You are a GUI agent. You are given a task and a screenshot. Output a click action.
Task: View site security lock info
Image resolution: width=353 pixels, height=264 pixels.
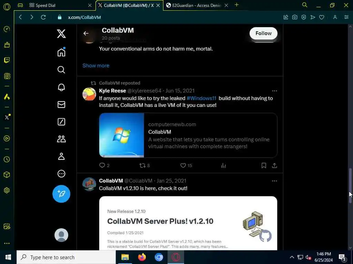(x=59, y=17)
